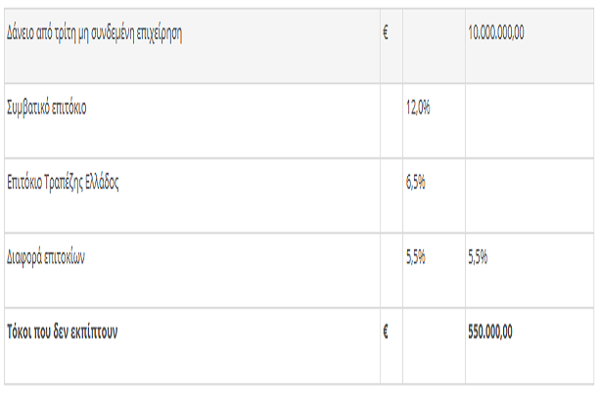Click empty percent cell in the total row

click(434, 345)
